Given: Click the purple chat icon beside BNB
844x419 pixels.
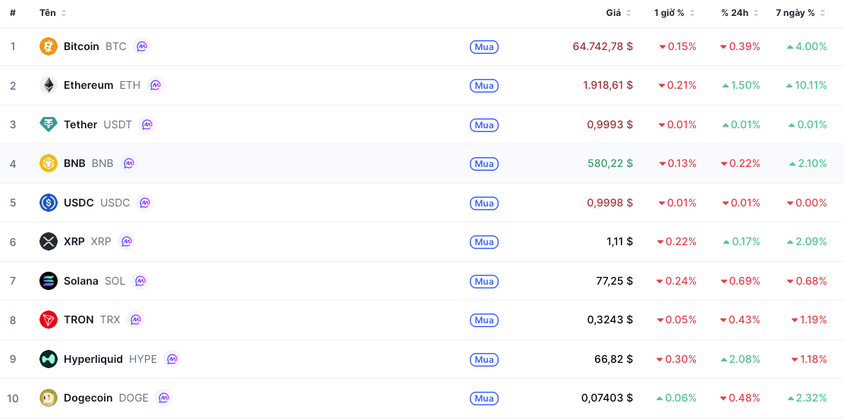Looking at the screenshot, I should pos(128,163).
